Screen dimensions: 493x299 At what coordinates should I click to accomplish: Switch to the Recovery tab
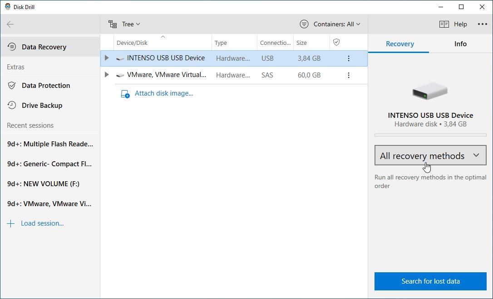(x=399, y=44)
